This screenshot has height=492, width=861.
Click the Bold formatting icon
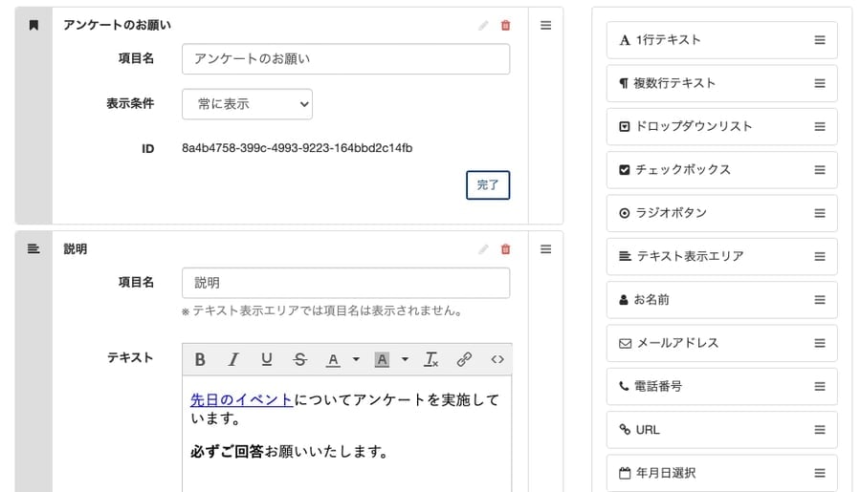tap(200, 359)
